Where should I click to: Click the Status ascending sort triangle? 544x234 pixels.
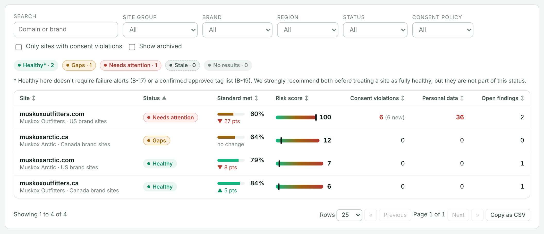164,98
